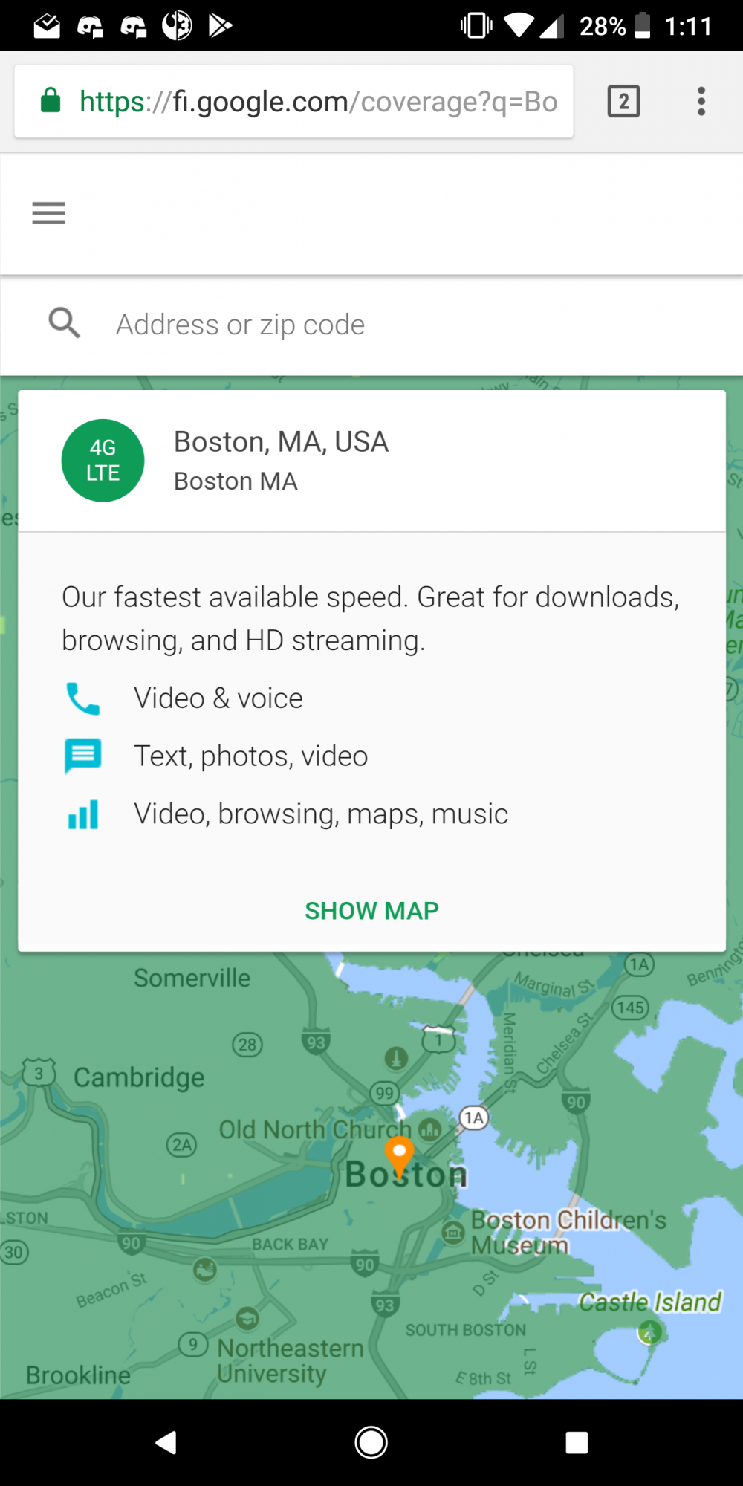Tap the Northeastern University map marker

tap(247, 1319)
